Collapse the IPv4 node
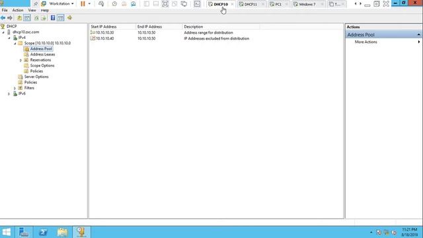Image resolution: width=423 pixels, height=238 pixels. click(x=9, y=38)
